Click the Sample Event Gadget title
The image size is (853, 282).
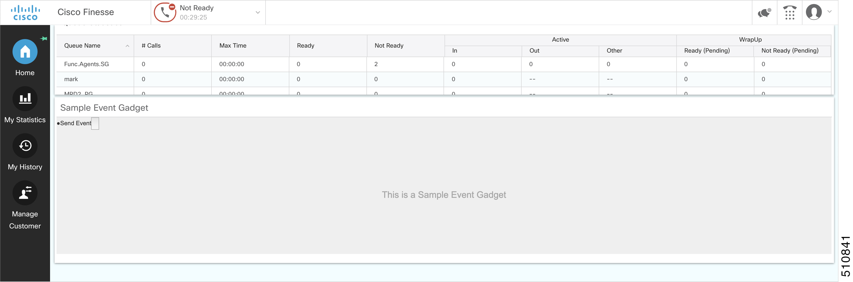click(x=104, y=108)
